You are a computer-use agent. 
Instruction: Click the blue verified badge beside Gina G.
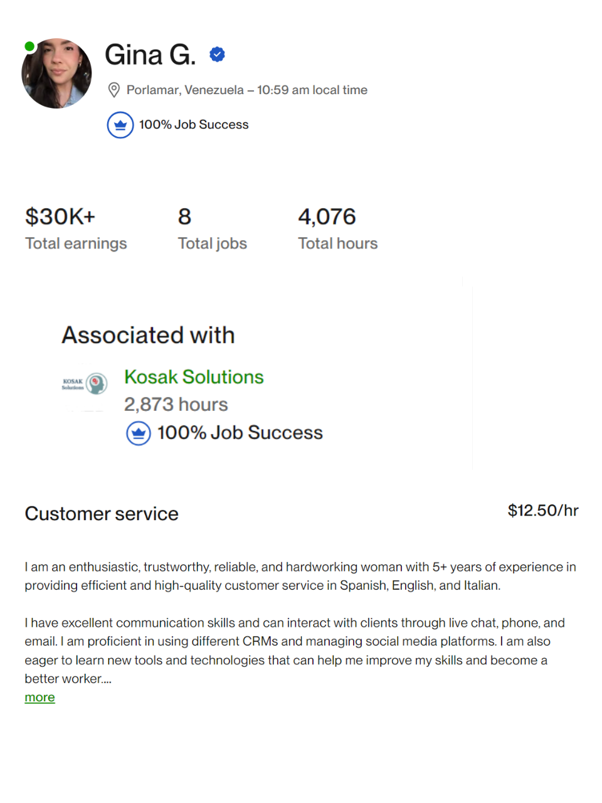click(217, 55)
